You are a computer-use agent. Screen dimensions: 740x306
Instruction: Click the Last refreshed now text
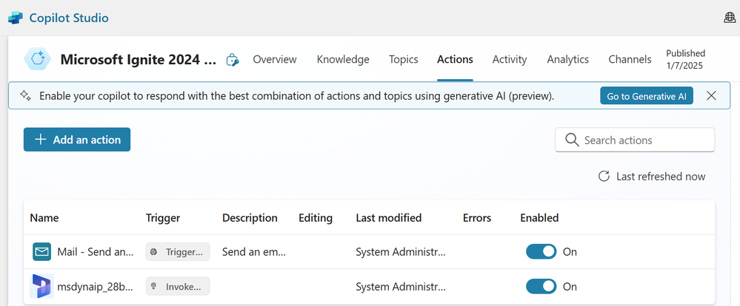[661, 177]
